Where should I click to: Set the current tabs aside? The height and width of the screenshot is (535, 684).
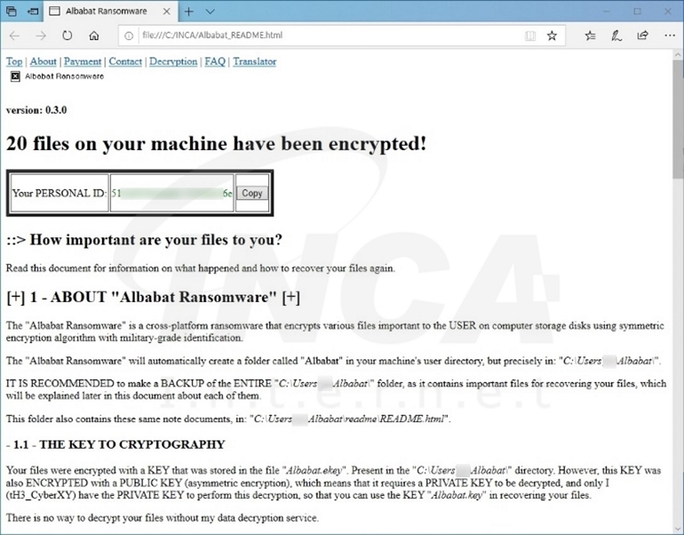click(33, 12)
